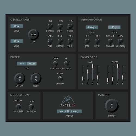Click the filter RESO knob

click(x=36, y=78)
